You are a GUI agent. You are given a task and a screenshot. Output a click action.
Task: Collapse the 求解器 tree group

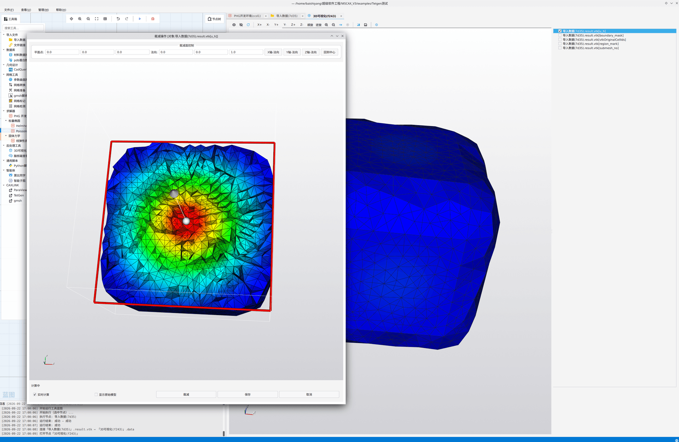click(4, 111)
